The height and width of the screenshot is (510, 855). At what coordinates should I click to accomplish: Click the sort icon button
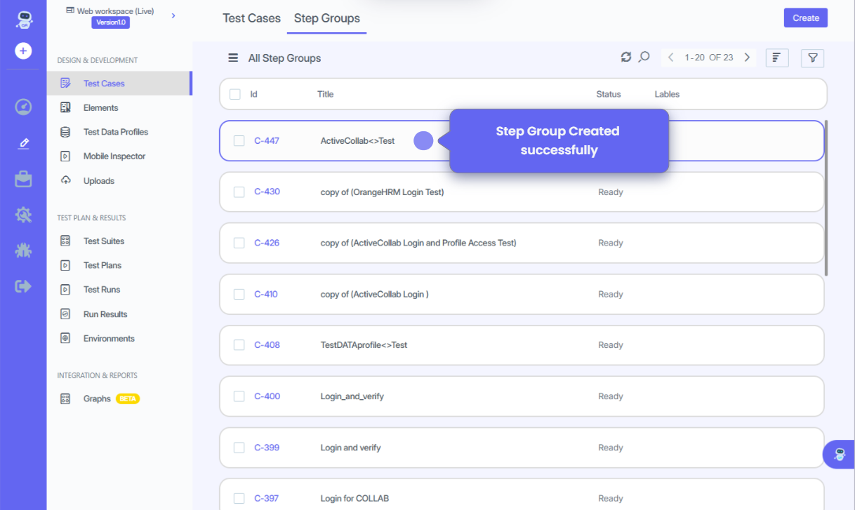[x=776, y=58]
